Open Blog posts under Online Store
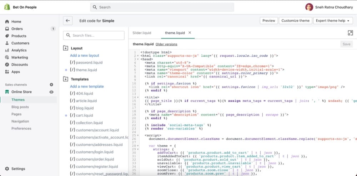This screenshot has width=357, height=176. pyautogui.click(x=20, y=107)
